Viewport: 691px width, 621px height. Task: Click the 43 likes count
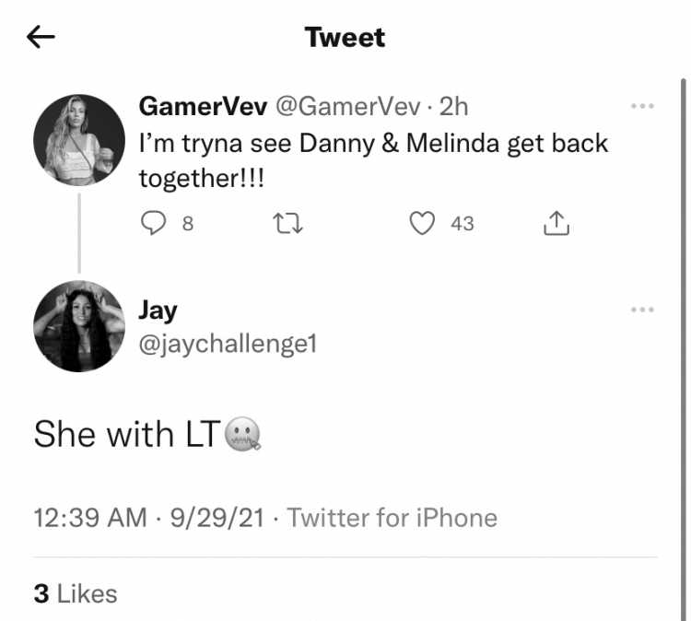[463, 224]
